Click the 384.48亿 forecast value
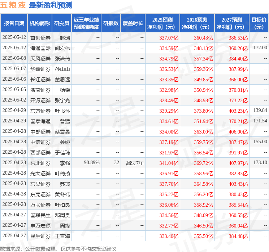This screenshot has width=269, height=252. 238,236
